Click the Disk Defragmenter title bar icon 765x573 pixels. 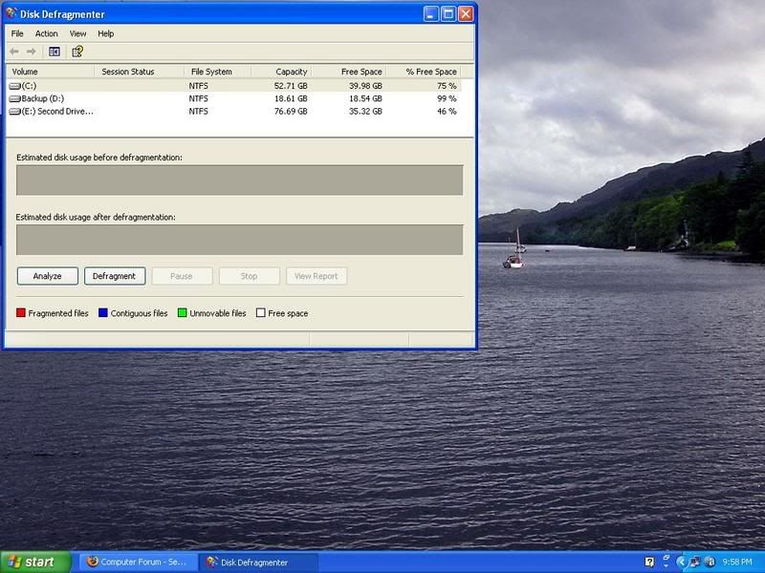[x=11, y=14]
